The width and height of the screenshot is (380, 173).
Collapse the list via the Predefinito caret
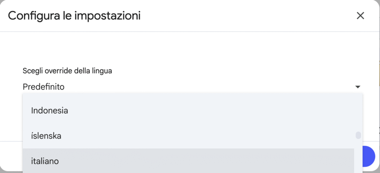tap(357, 87)
